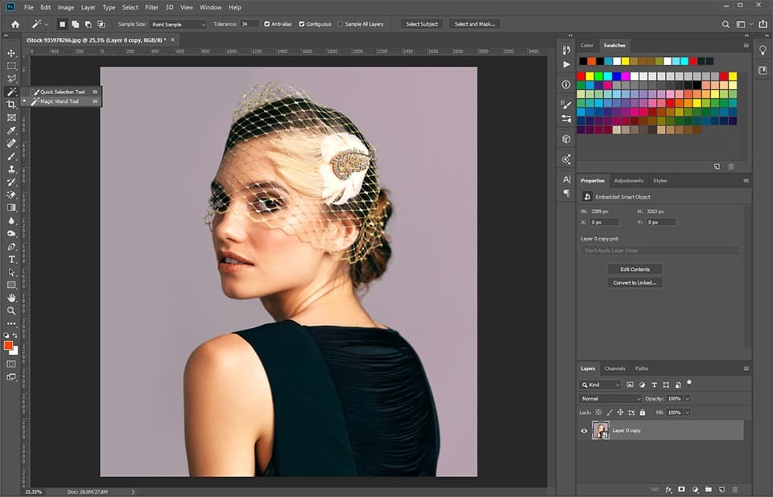Open the Sample Size dropdown
773x497 pixels.
click(x=177, y=24)
